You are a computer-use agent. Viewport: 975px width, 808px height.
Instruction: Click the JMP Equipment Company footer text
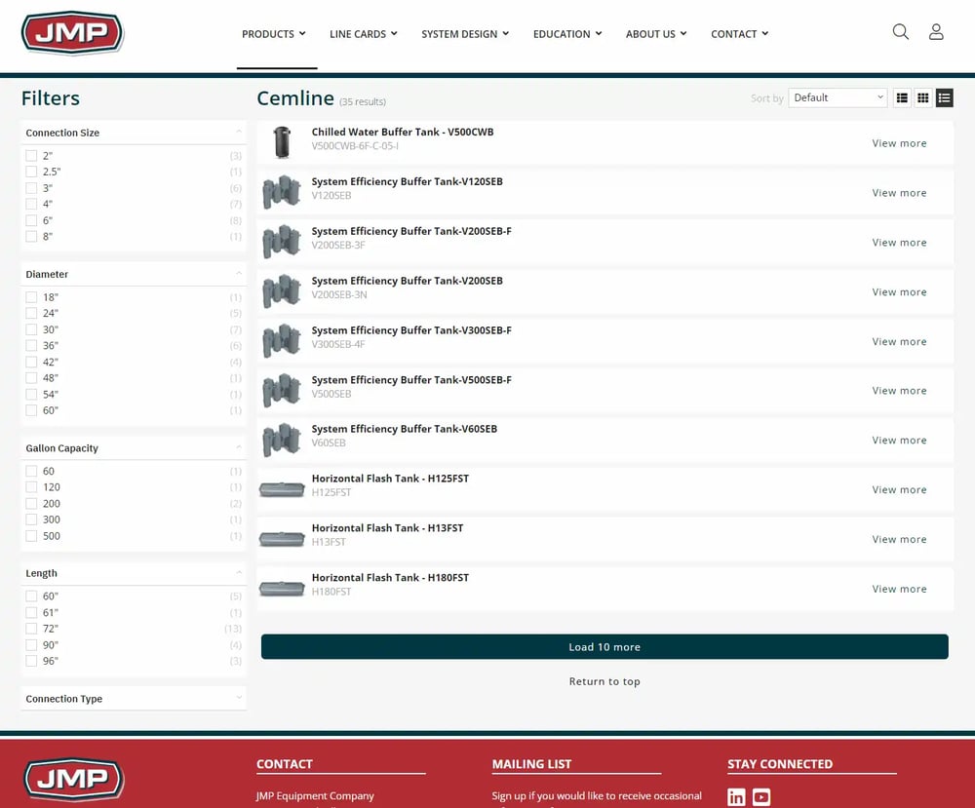pos(315,795)
